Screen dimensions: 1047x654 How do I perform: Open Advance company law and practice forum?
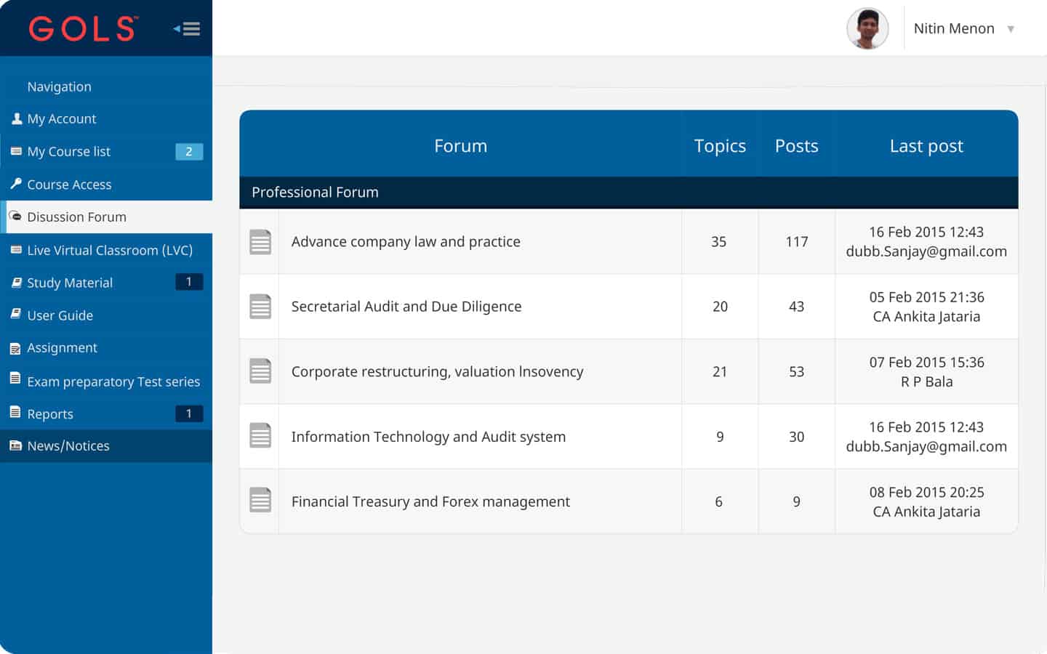406,241
